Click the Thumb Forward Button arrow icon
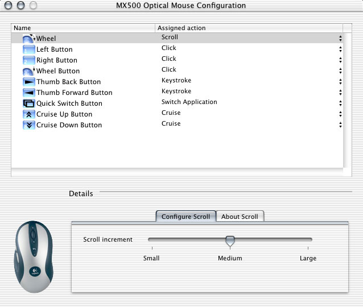This screenshot has width=363, height=307. point(29,93)
